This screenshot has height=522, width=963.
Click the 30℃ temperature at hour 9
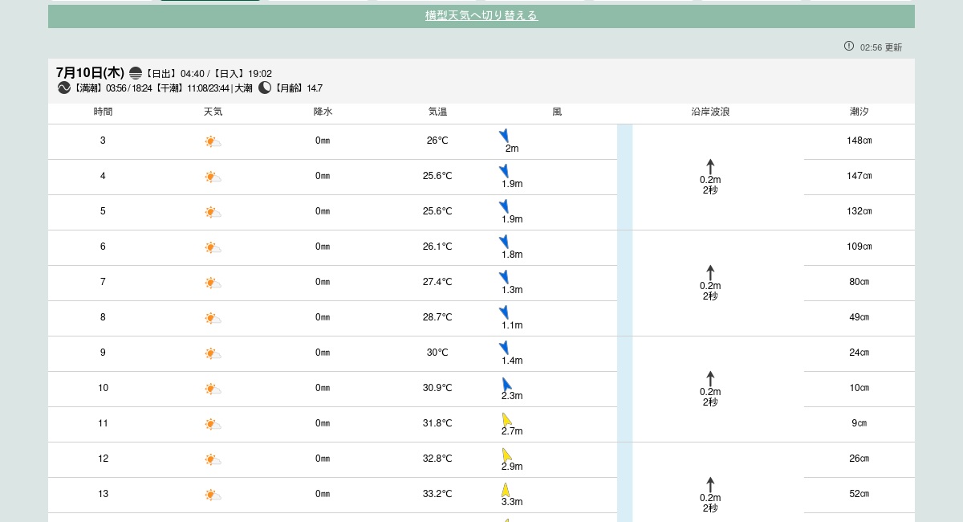pos(437,353)
